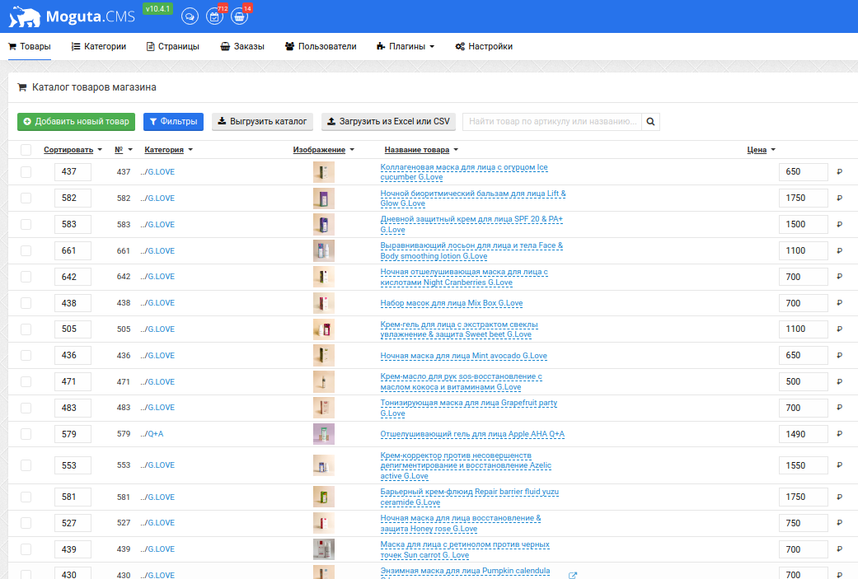Click external link icon on the Pumpkin calendula row

click(573, 575)
